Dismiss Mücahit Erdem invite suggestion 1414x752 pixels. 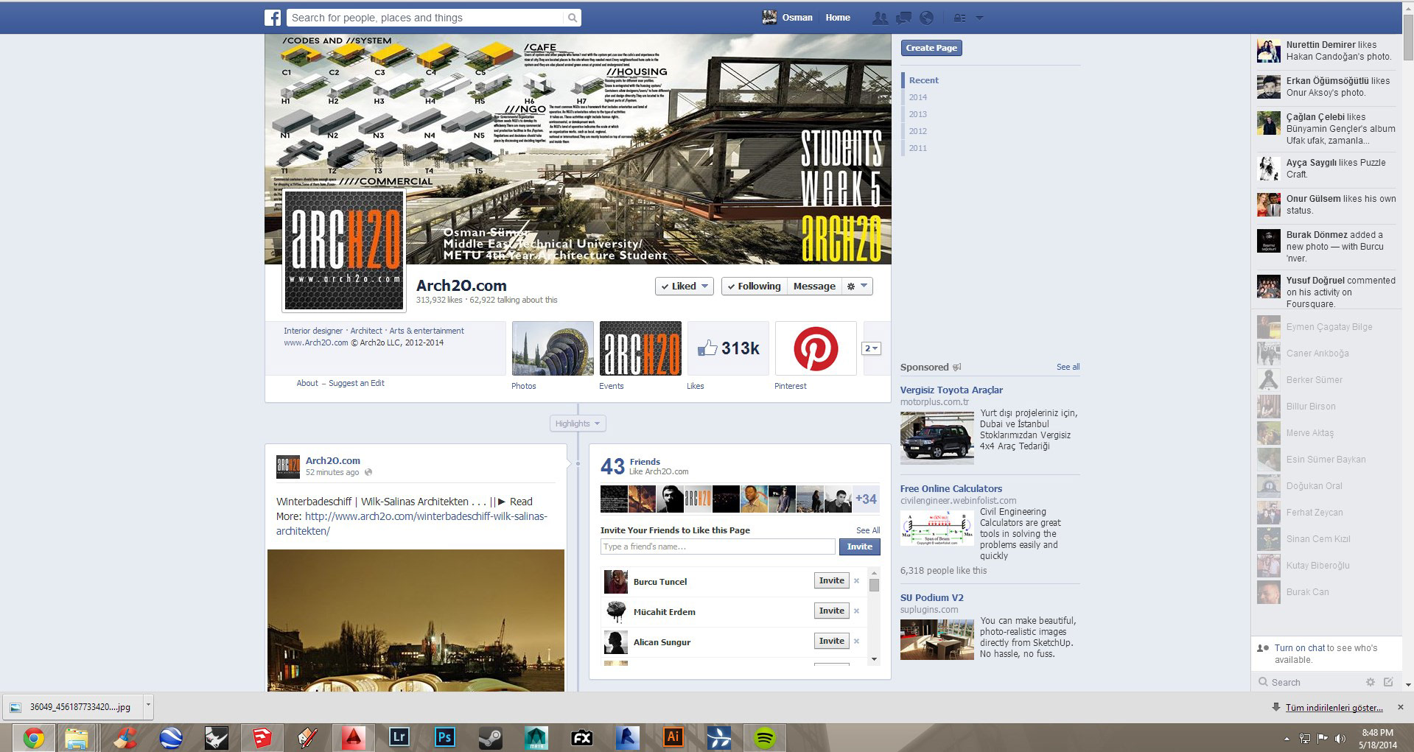point(856,611)
